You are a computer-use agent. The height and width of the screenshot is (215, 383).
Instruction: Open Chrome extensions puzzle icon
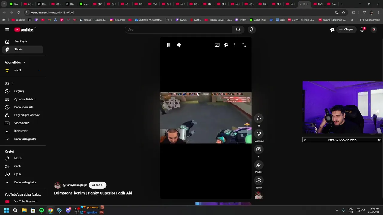pos(353,13)
